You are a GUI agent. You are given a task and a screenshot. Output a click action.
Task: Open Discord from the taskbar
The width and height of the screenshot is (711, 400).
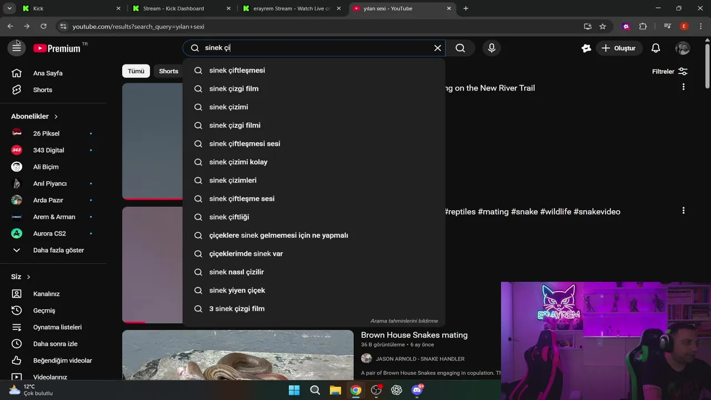tap(417, 390)
